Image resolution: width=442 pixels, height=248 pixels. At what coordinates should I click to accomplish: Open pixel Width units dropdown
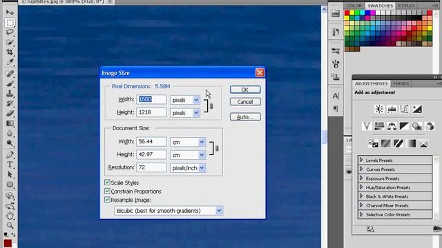tap(196, 100)
